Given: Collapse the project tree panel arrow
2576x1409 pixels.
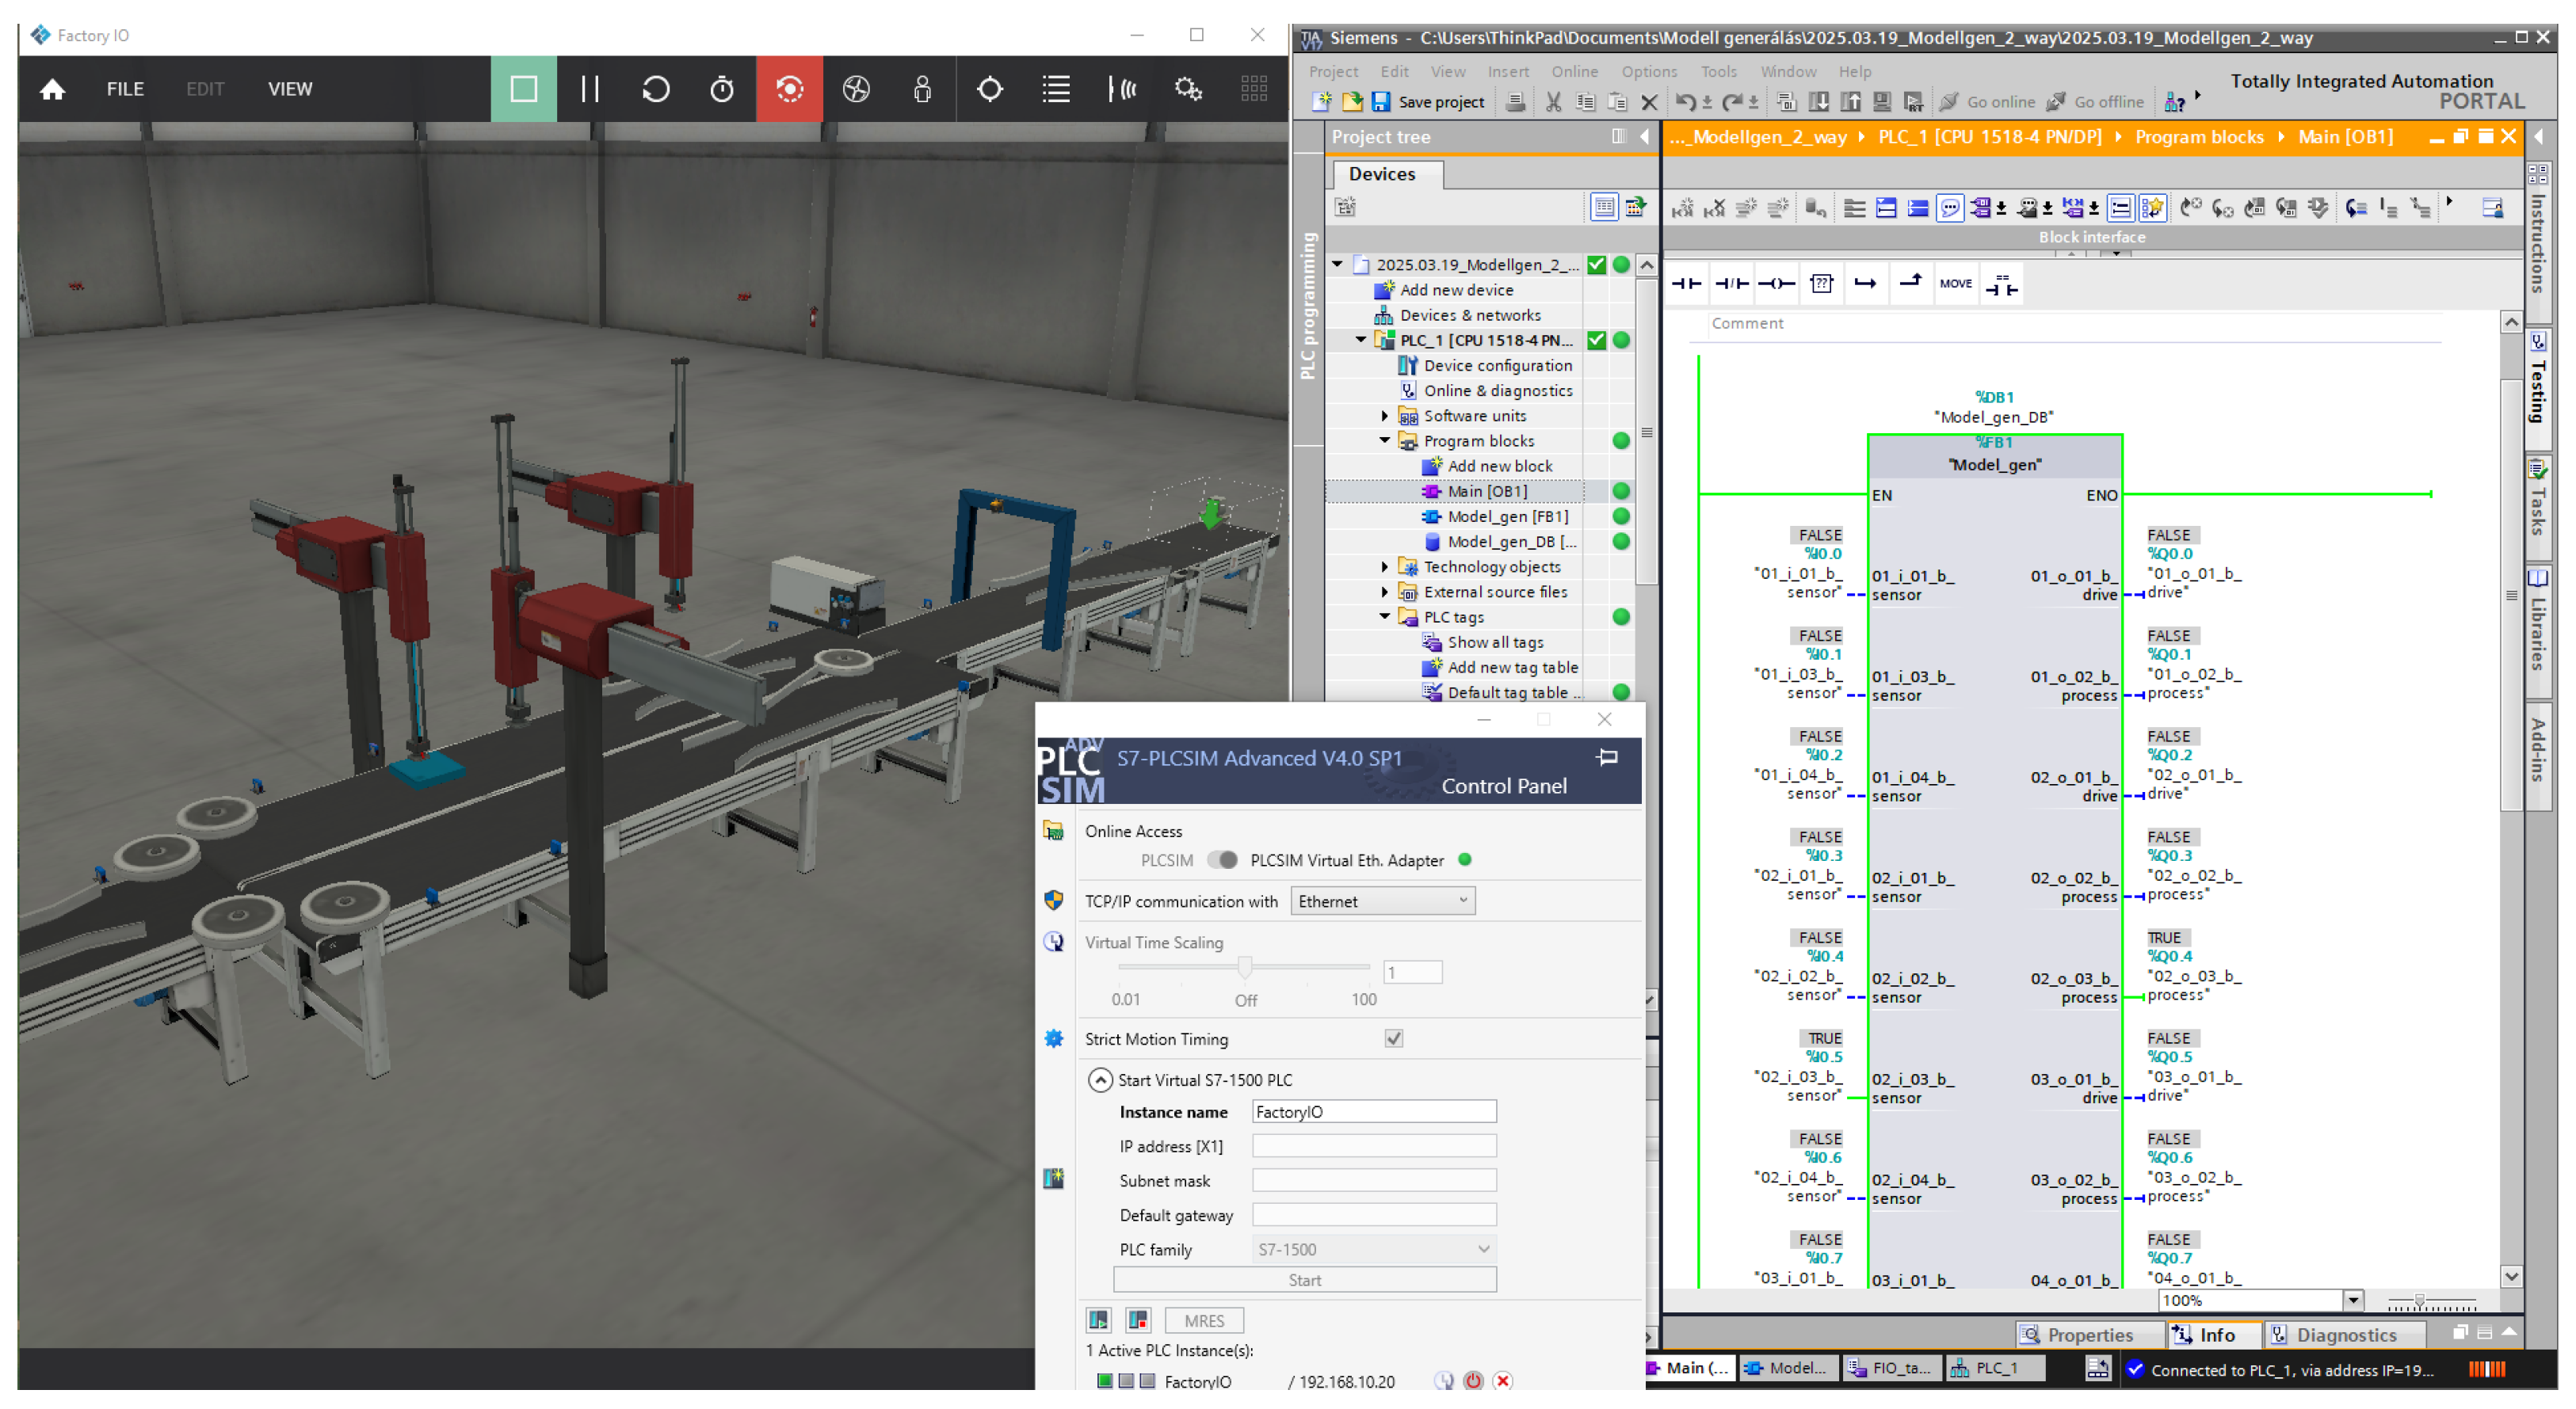Looking at the screenshot, I should tap(1645, 137).
